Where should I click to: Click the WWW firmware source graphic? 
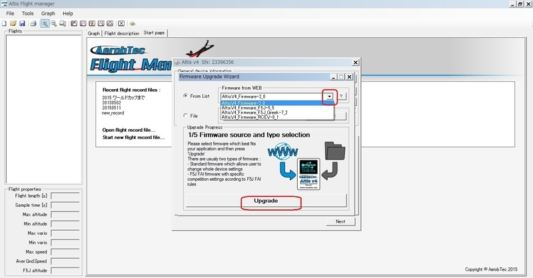tap(282, 152)
